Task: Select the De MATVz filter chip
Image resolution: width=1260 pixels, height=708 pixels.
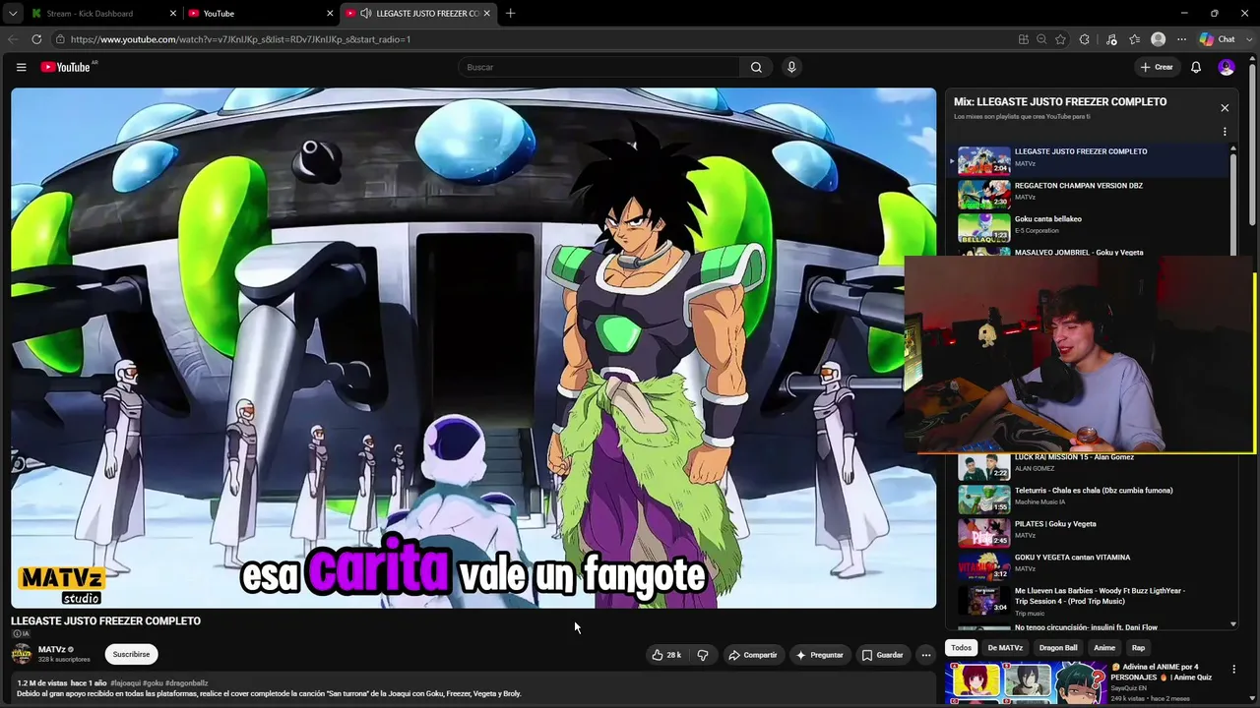Action: pos(1005,648)
